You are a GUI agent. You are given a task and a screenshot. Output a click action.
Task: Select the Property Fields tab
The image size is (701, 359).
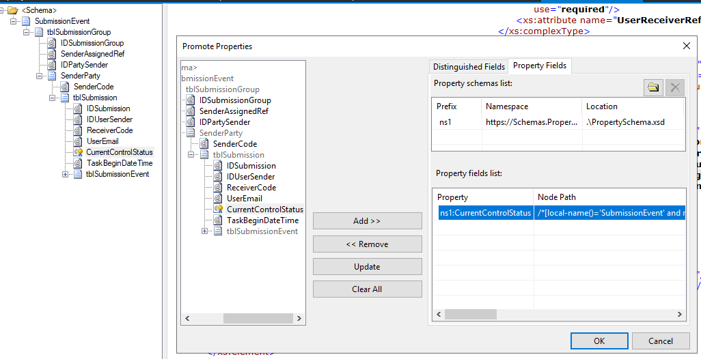point(540,66)
